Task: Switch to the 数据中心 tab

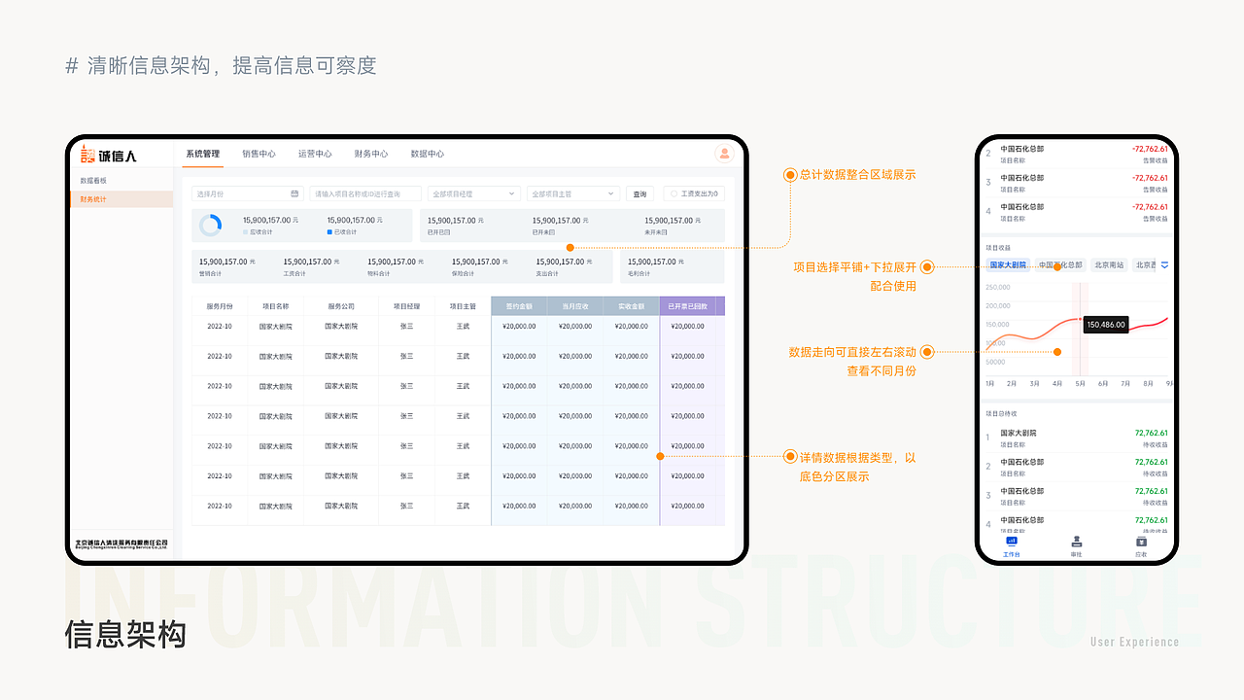Action: 428,154
